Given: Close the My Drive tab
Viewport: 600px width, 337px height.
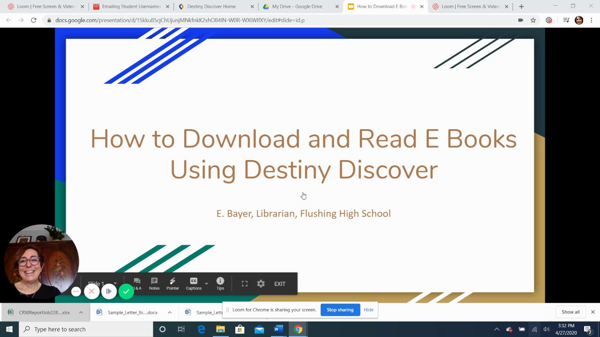Looking at the screenshot, I should coord(337,7).
